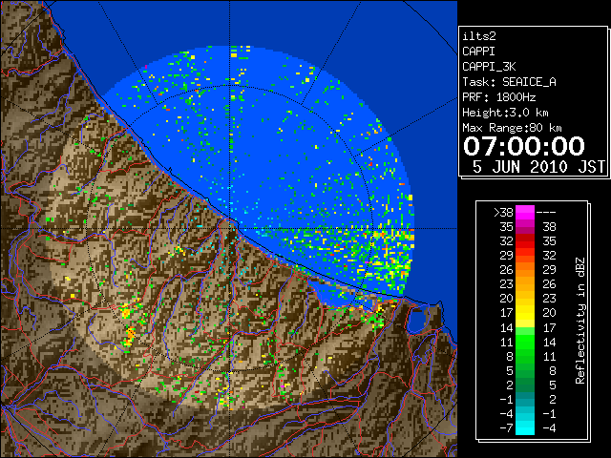Viewport: 611px width, 458px height.
Task: Click the "Reflectivity in dBZ" legend title
Action: tap(580, 321)
